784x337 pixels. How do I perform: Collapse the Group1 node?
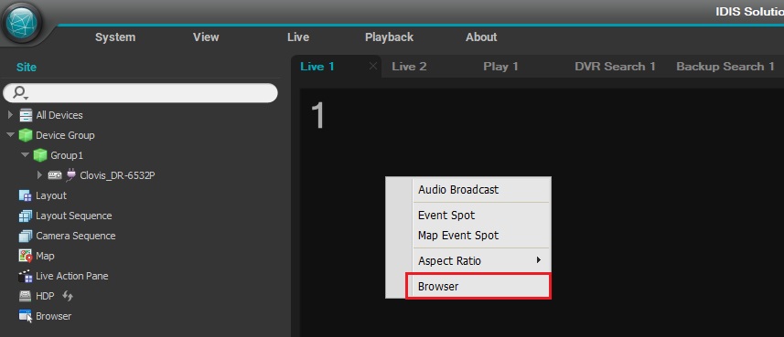[x=26, y=155]
